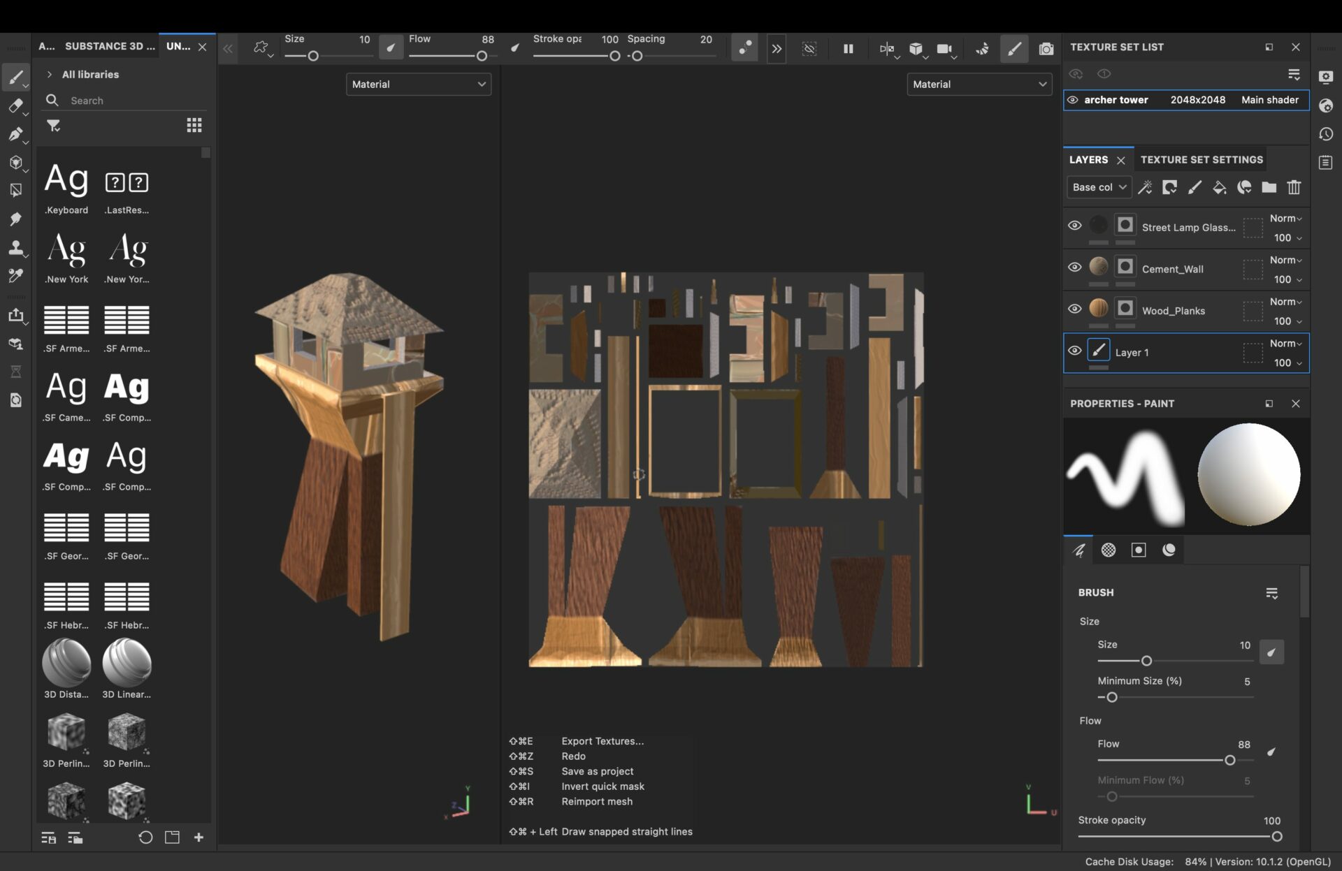The width and height of the screenshot is (1342, 871).
Task: Click the delete layer trash icon
Action: (1294, 187)
